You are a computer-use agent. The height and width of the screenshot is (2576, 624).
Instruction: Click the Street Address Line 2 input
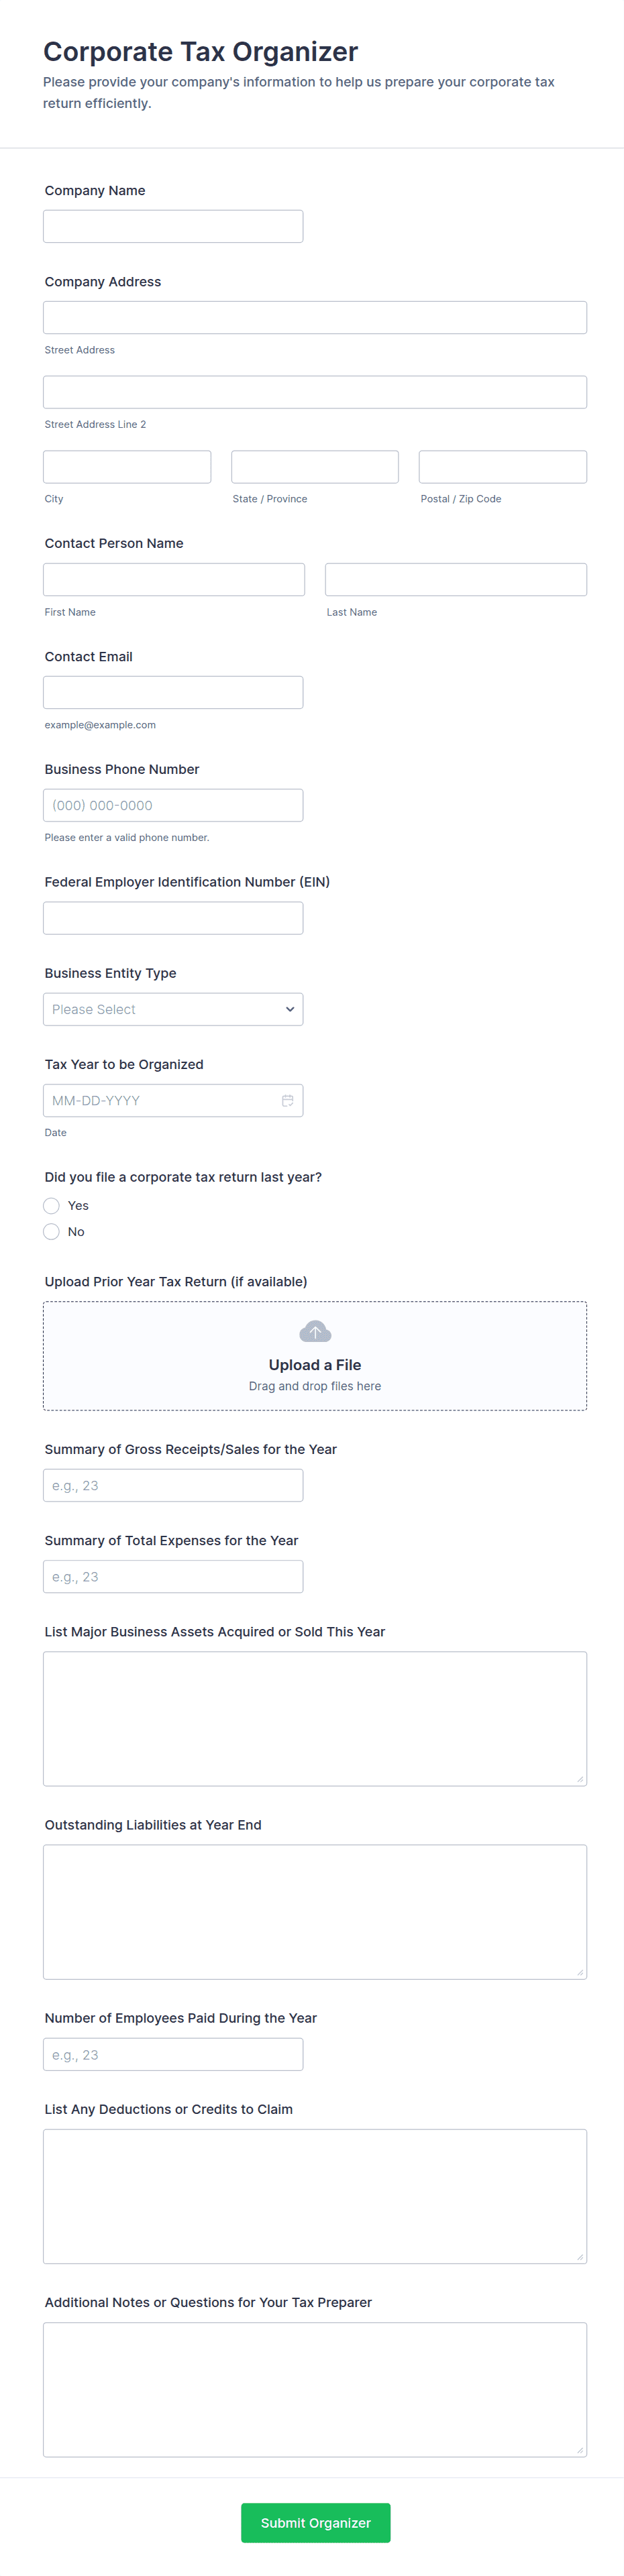[315, 392]
